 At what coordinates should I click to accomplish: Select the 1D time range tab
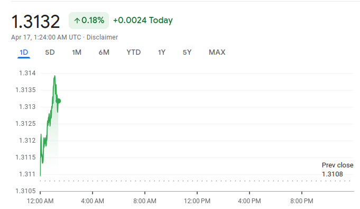coord(24,52)
